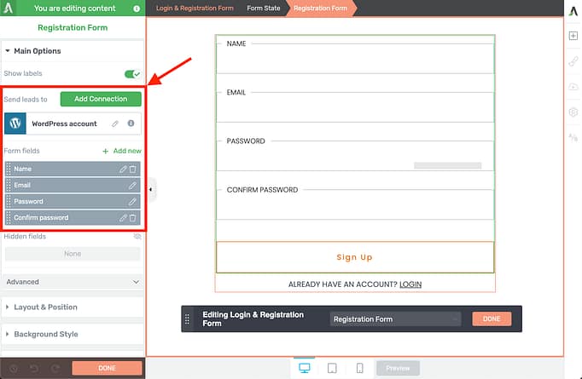Image resolution: width=582 pixels, height=379 pixels.
Task: Click the info icon beside WordPress account
Action: point(131,123)
